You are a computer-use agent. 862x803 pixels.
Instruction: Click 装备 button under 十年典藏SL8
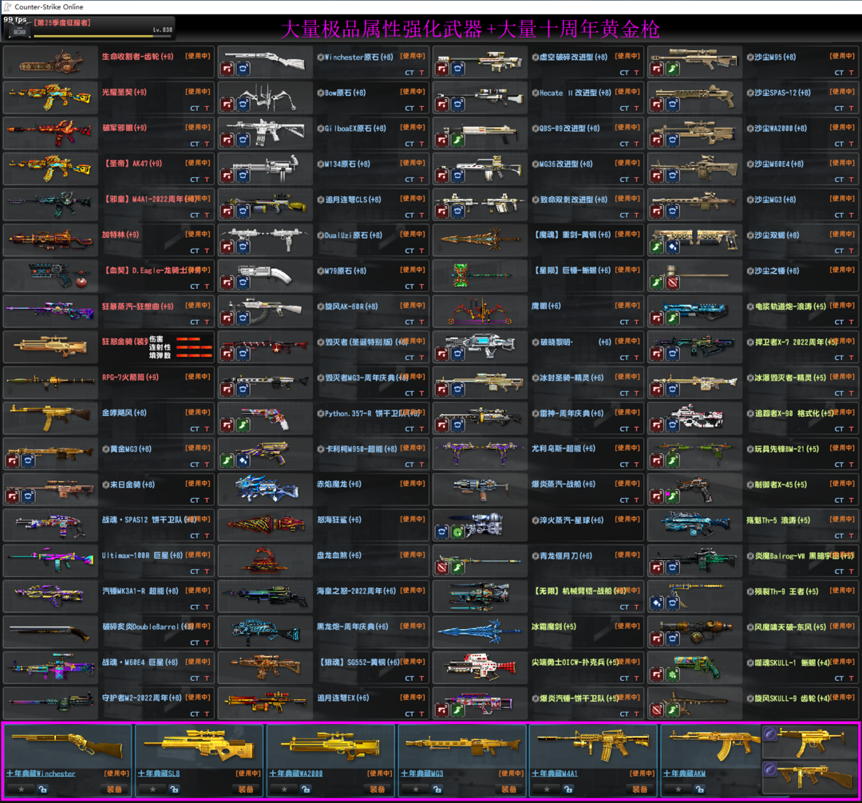(x=246, y=789)
